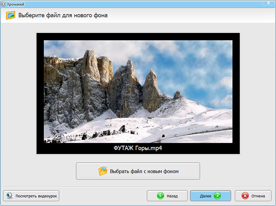The height and width of the screenshot is (206, 276).
Task: Click the file name 'ФУТАЖ Горы.mp4'
Action: click(138, 148)
